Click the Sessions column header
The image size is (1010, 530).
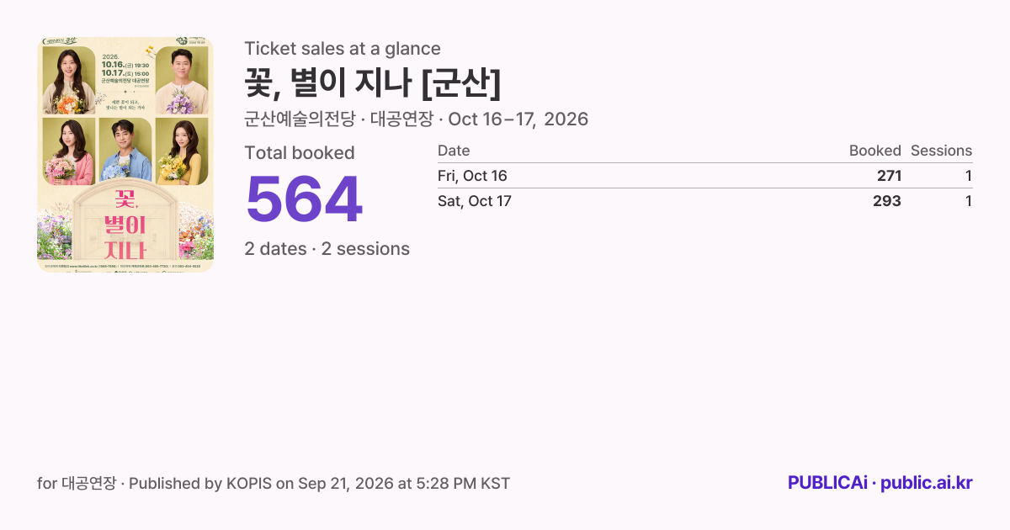click(x=941, y=151)
